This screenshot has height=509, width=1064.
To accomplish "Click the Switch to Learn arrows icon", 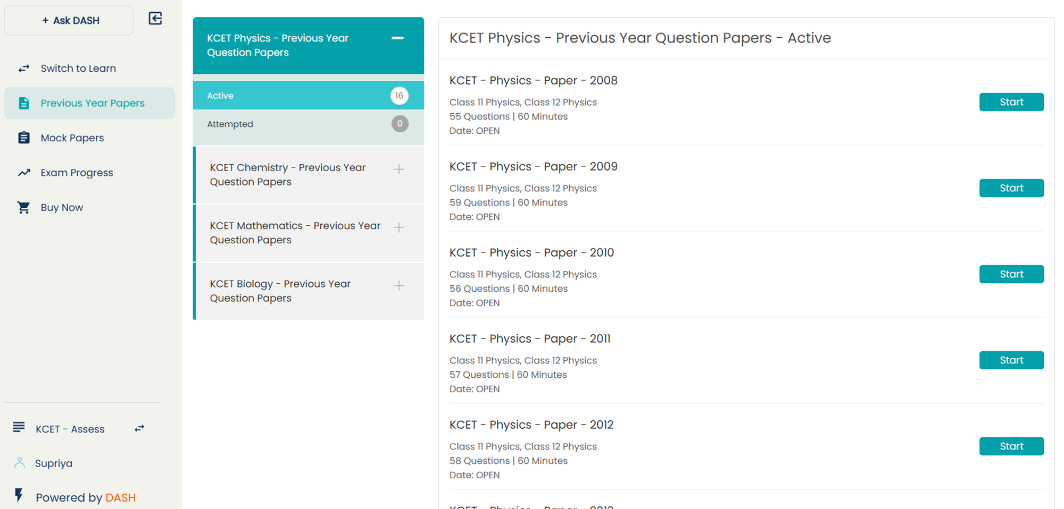I will (x=23, y=68).
